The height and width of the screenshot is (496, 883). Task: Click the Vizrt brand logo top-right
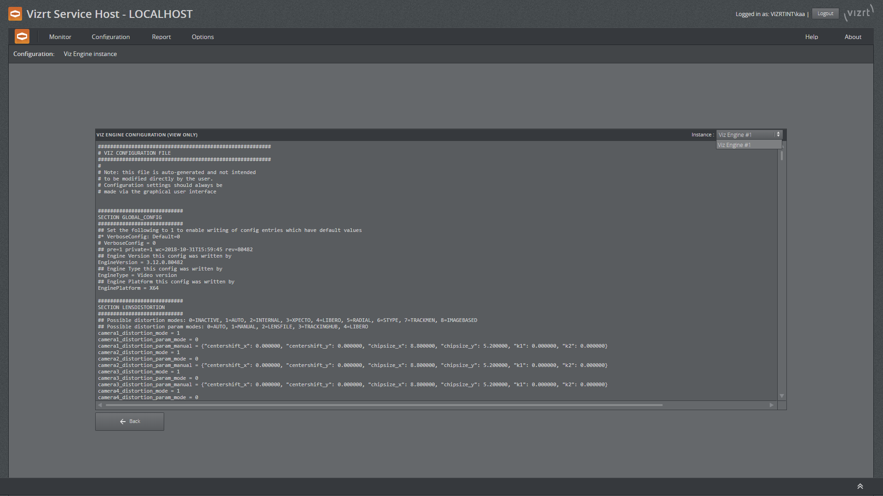pyautogui.click(x=860, y=13)
